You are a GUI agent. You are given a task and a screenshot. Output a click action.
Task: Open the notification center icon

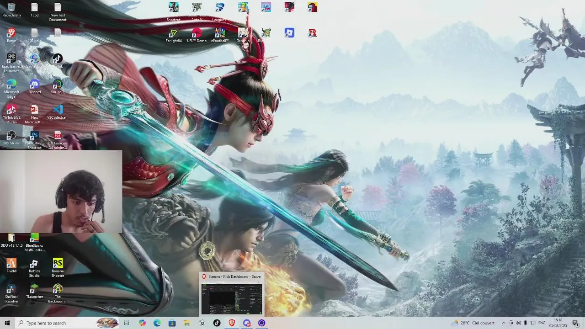575,323
